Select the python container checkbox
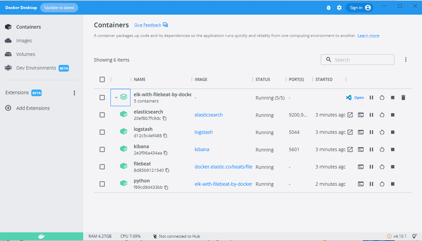Viewport: 422px width, 241px height. (102, 184)
